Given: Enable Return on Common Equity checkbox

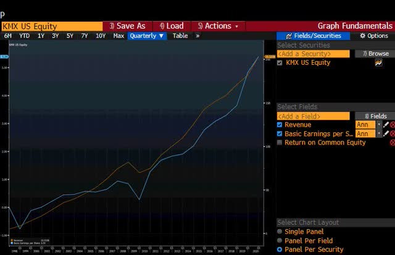Looking at the screenshot, I should [x=280, y=143].
